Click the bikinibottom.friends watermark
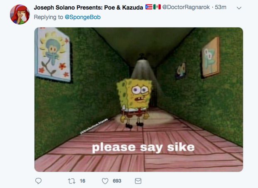The height and width of the screenshot is (188, 258). (94, 127)
